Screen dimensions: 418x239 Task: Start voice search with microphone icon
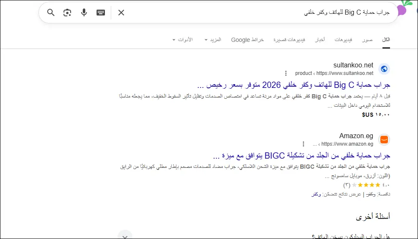click(x=84, y=13)
